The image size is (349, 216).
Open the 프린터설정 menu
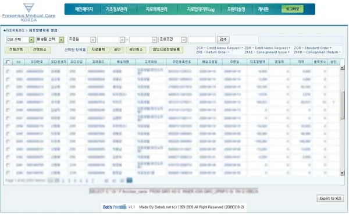point(236,9)
